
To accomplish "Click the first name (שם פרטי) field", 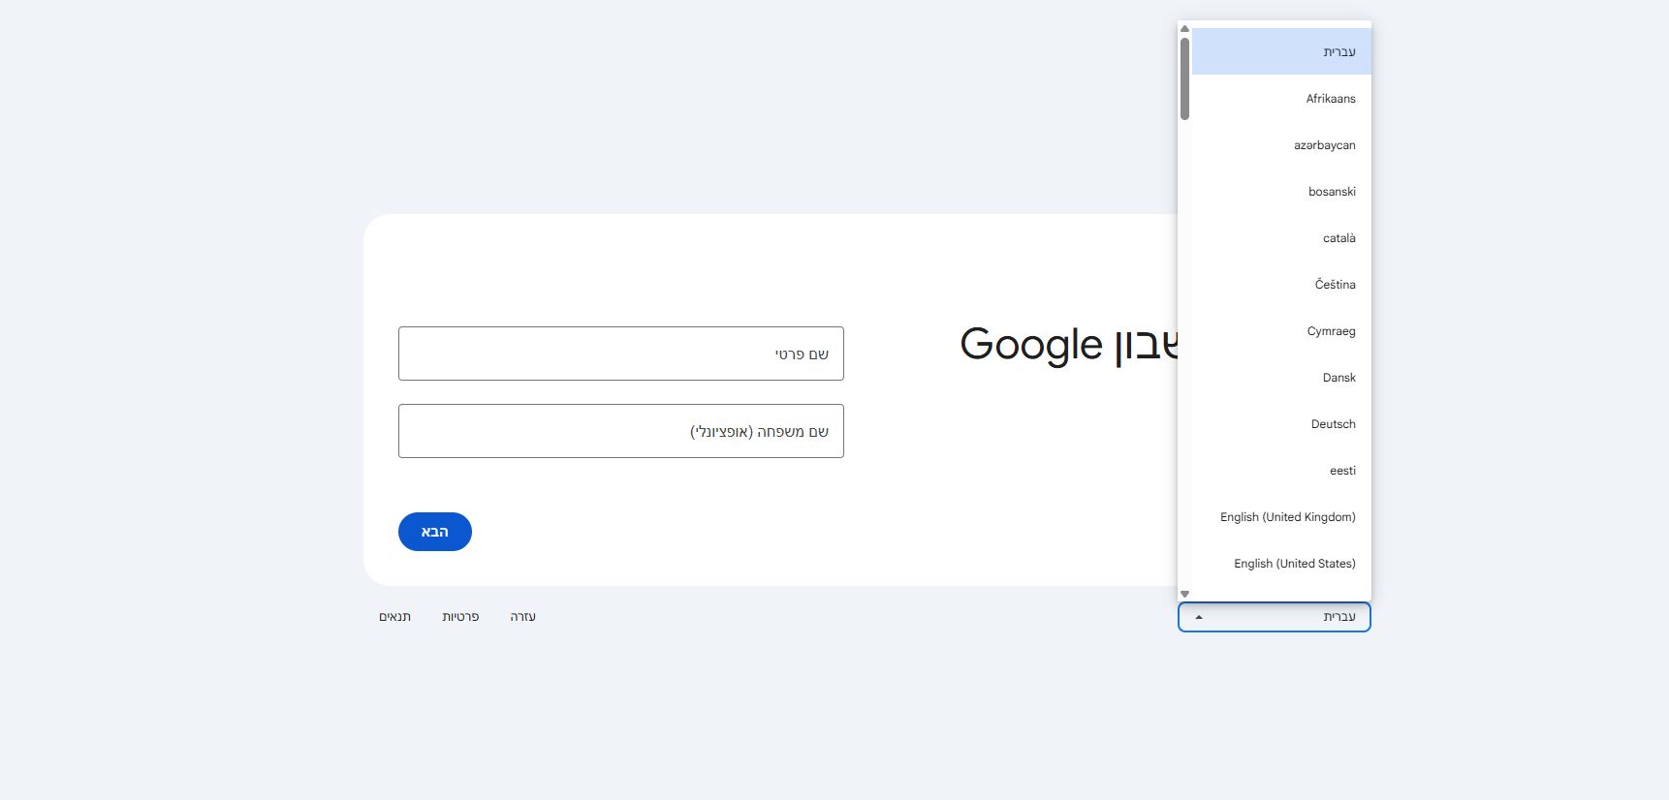I will pyautogui.click(x=620, y=354).
